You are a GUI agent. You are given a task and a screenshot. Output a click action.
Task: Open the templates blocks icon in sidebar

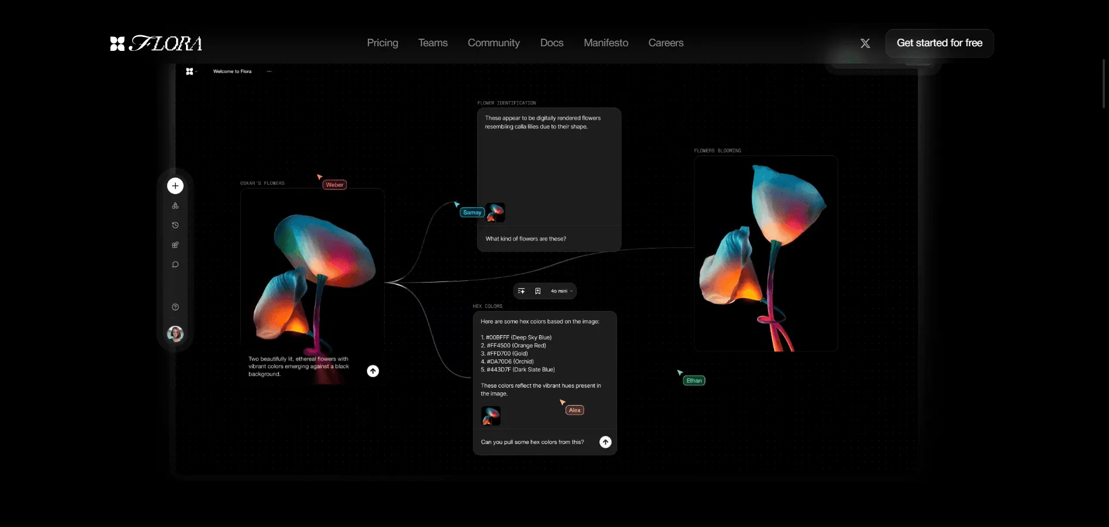coord(175,244)
